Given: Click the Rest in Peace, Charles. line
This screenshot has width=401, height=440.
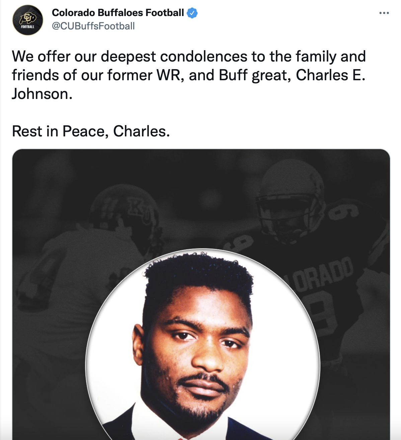Looking at the screenshot, I should pyautogui.click(x=91, y=131).
